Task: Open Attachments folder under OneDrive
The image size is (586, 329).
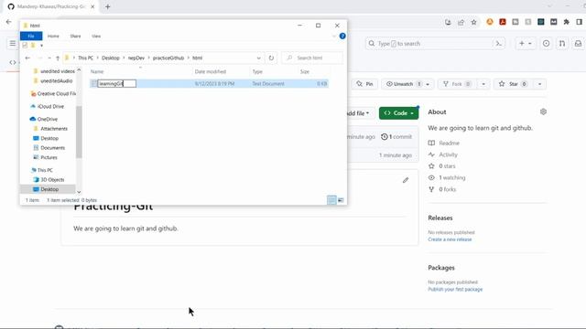Action: [50, 129]
